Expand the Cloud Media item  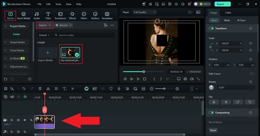pos(5,51)
